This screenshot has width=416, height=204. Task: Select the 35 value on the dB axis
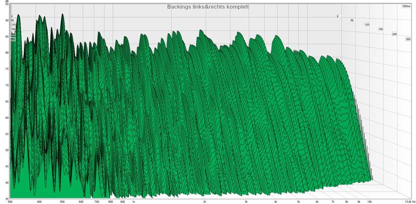tap(7, 198)
